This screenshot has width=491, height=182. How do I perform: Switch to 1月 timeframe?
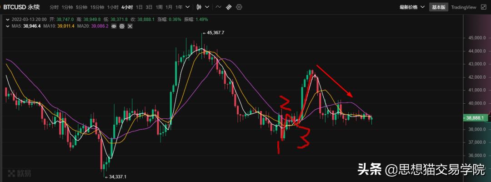tap(169, 7)
